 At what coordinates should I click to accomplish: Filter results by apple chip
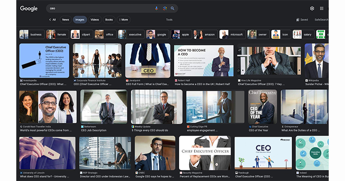click(181, 35)
